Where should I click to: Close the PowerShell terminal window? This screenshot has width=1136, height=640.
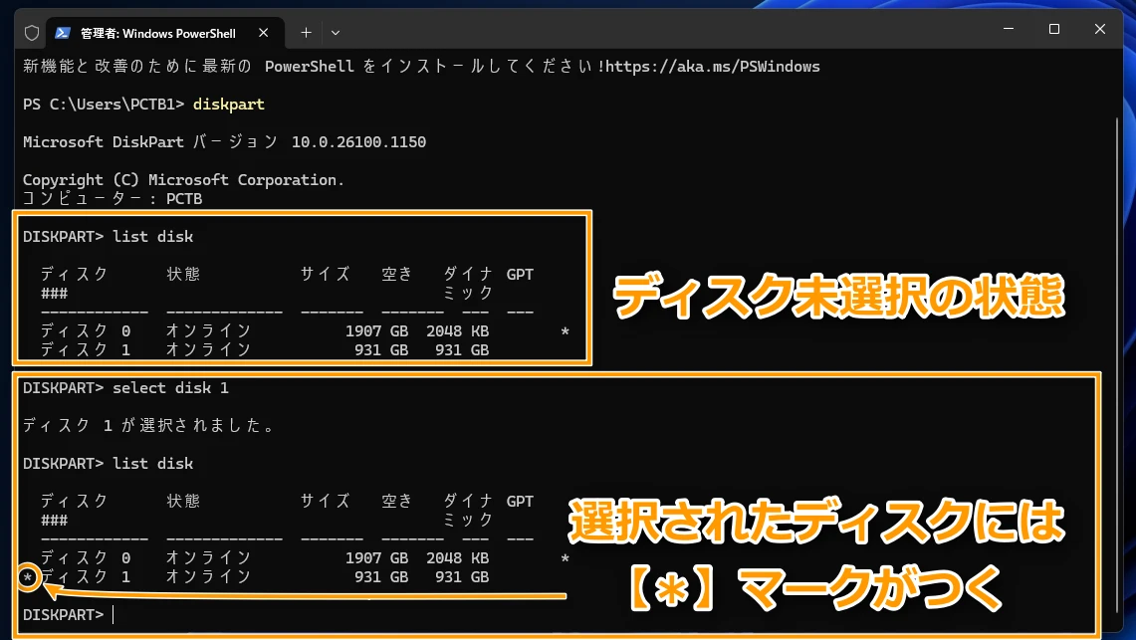tap(1101, 30)
